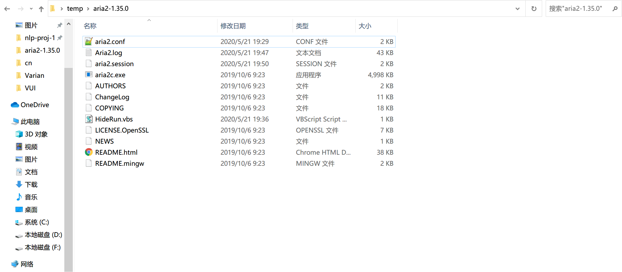Open 下载 folder in sidebar
The height and width of the screenshot is (272, 622).
[31, 184]
